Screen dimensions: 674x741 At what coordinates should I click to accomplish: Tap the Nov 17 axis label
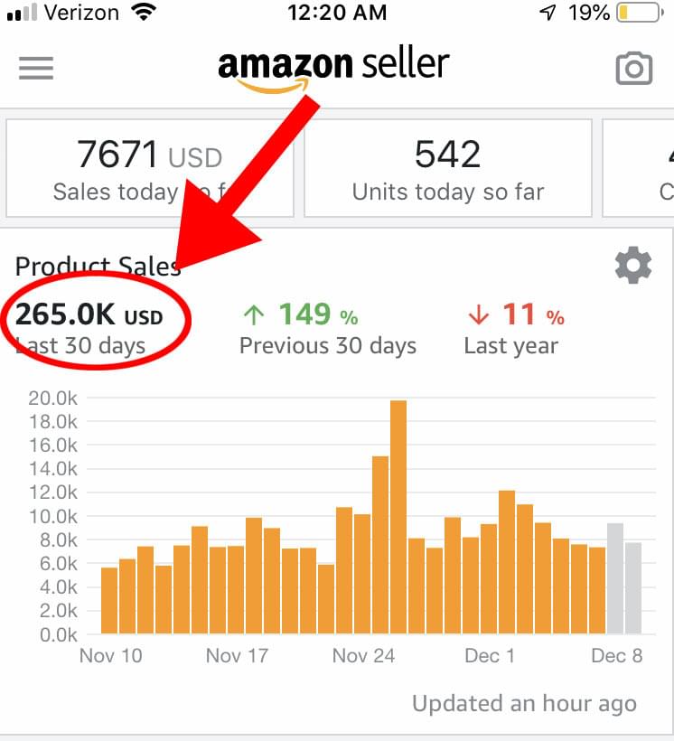[x=237, y=656]
